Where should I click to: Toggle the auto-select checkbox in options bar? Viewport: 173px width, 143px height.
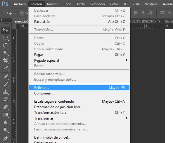click(x=22, y=13)
